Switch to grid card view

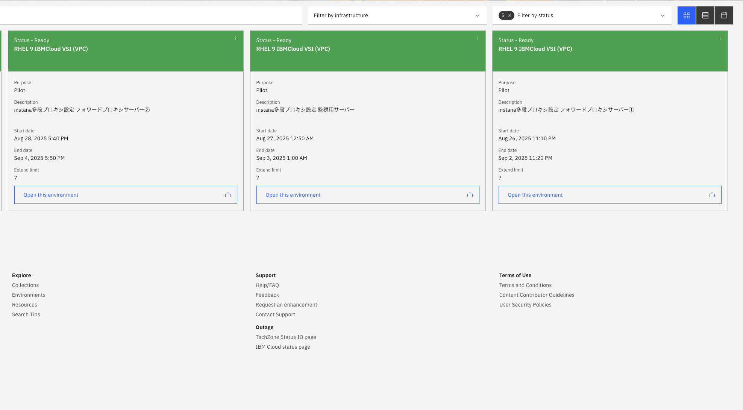click(686, 15)
